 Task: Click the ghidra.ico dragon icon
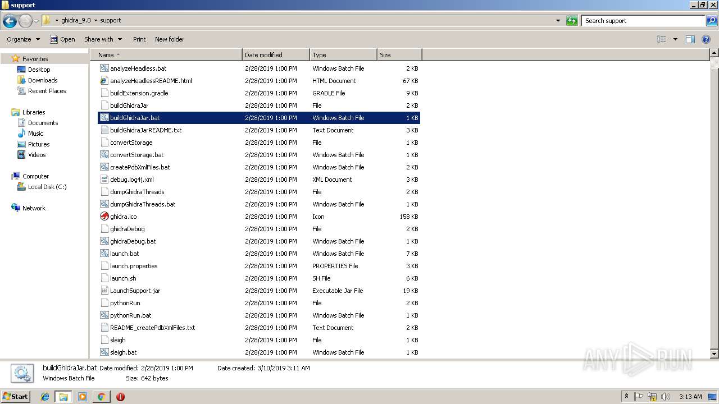click(x=104, y=217)
